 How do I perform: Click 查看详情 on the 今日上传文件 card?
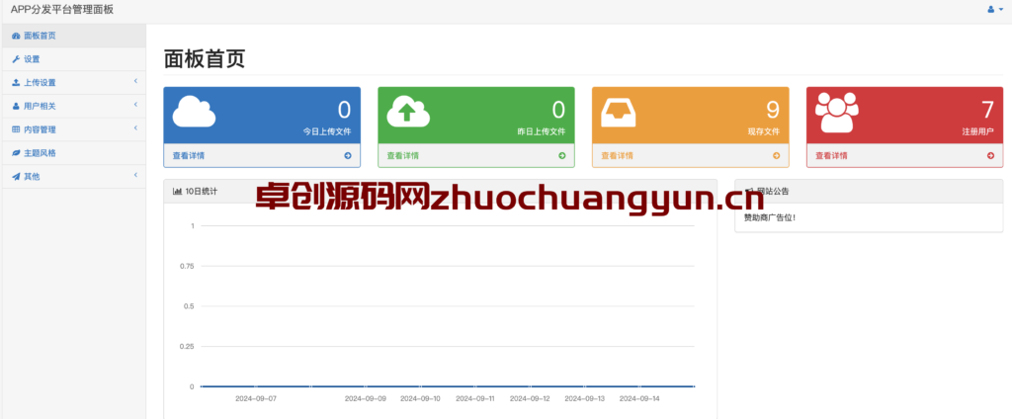[x=189, y=155]
